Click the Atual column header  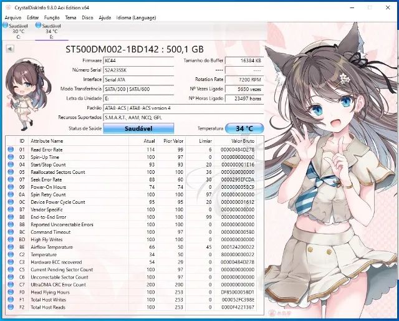(143, 141)
